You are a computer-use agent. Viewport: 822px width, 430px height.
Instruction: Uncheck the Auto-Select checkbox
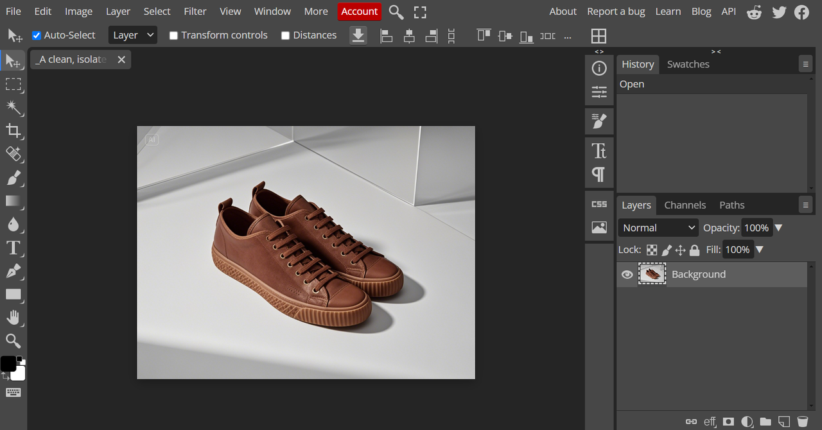click(37, 36)
